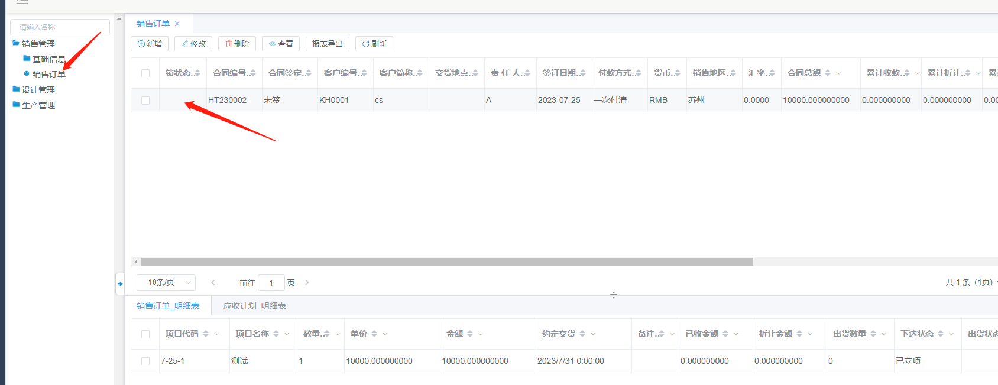Click the 请输入名称 search field

coord(60,27)
